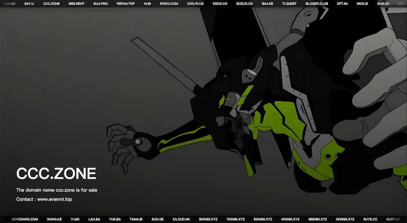Visit the SUJI.PRO link

coord(101,4)
